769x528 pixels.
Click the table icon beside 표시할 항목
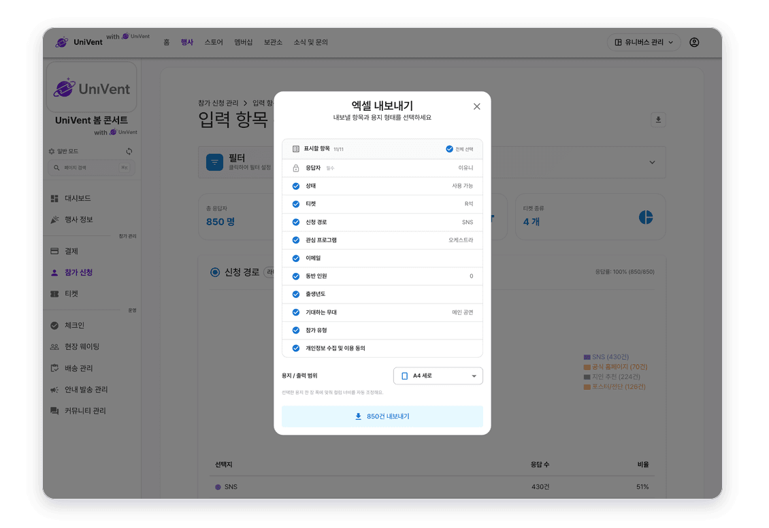(x=296, y=149)
